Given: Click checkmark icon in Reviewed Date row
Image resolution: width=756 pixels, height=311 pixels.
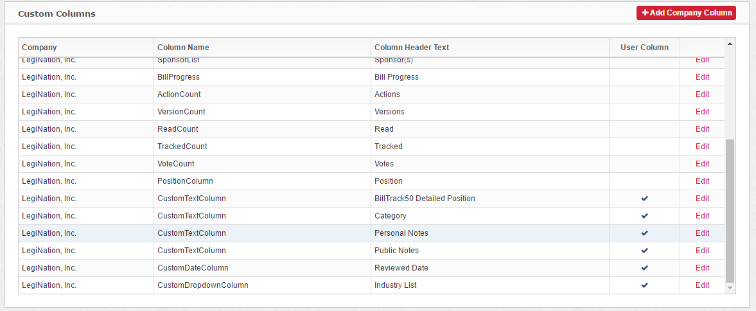Looking at the screenshot, I should pos(644,268).
